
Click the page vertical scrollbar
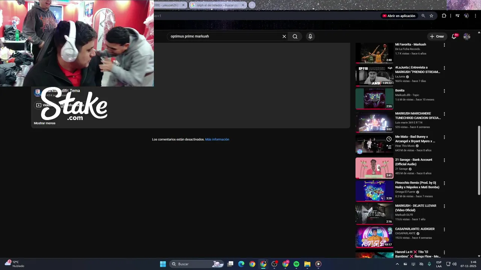coord(479,160)
